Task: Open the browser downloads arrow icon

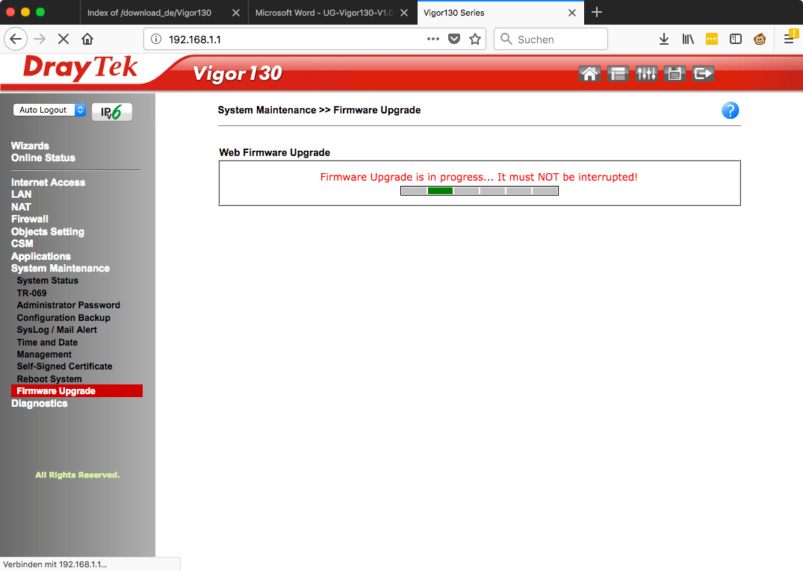Action: click(x=664, y=39)
